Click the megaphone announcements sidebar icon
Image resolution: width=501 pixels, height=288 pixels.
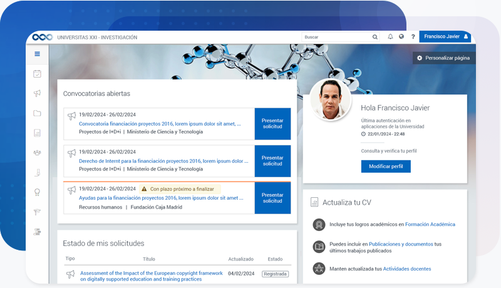click(x=37, y=93)
